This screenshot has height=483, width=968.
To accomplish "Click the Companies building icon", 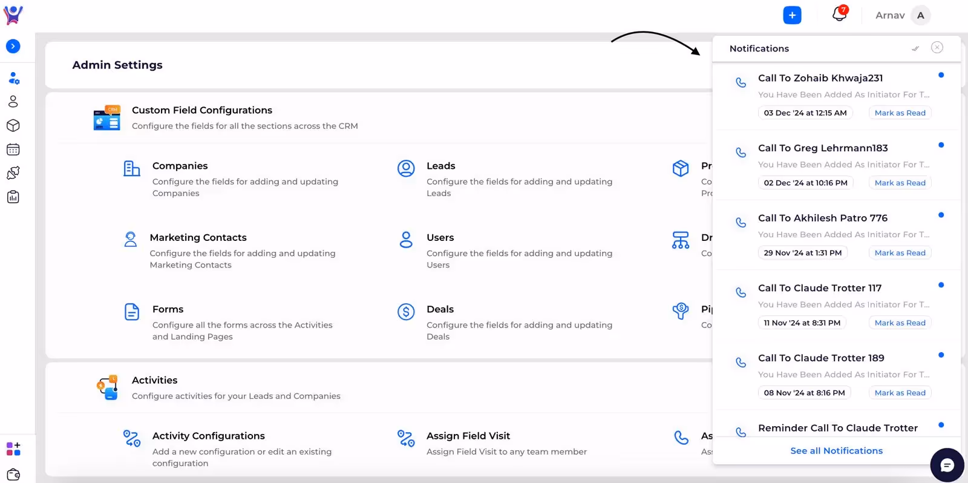I will click(131, 168).
